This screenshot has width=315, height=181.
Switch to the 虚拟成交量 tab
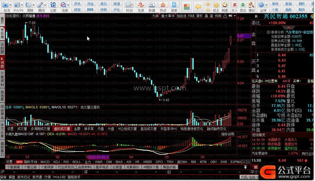[62, 129]
